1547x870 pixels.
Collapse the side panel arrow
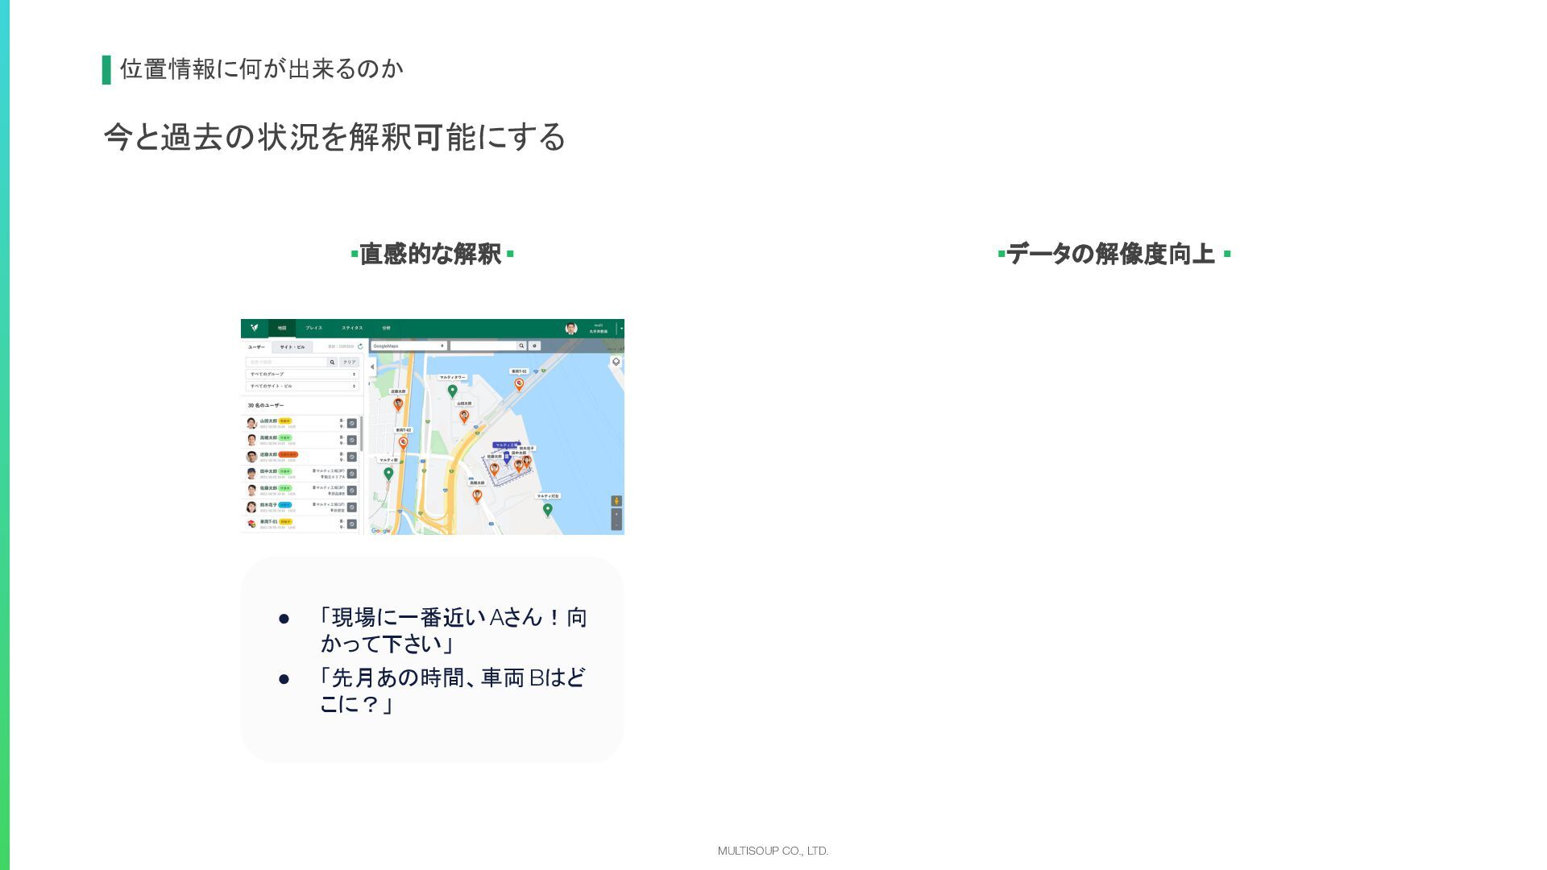point(372,367)
